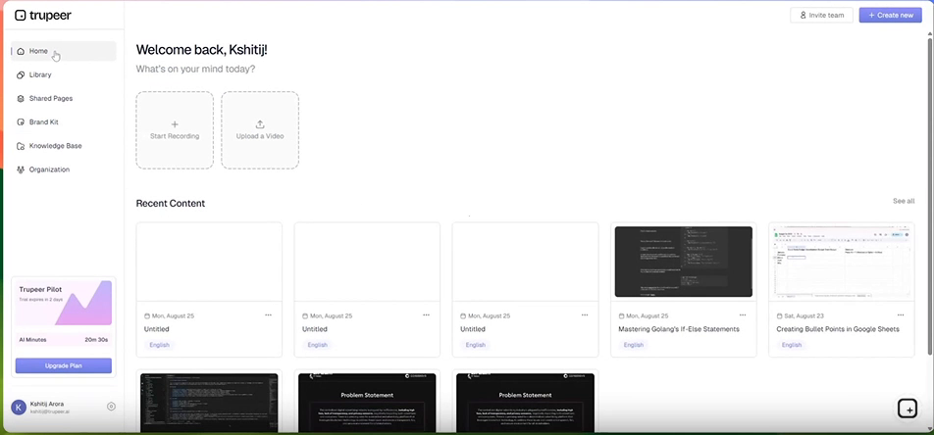Image resolution: width=934 pixels, height=435 pixels.
Task: Open the Organization settings page
Action: click(x=64, y=169)
